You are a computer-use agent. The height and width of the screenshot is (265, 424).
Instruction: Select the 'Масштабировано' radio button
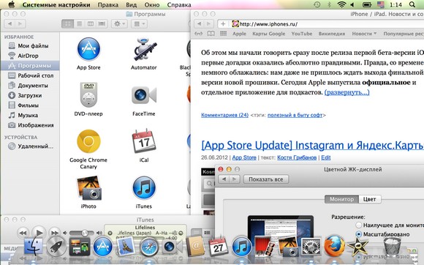coord(359,234)
